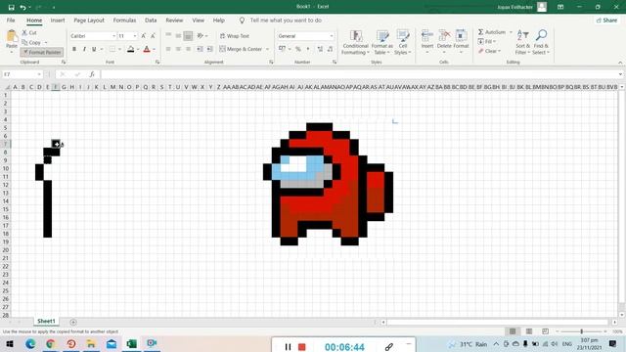Viewport: 626px width, 352px height.
Task: Toggle Underline formatting
Action: (x=94, y=49)
